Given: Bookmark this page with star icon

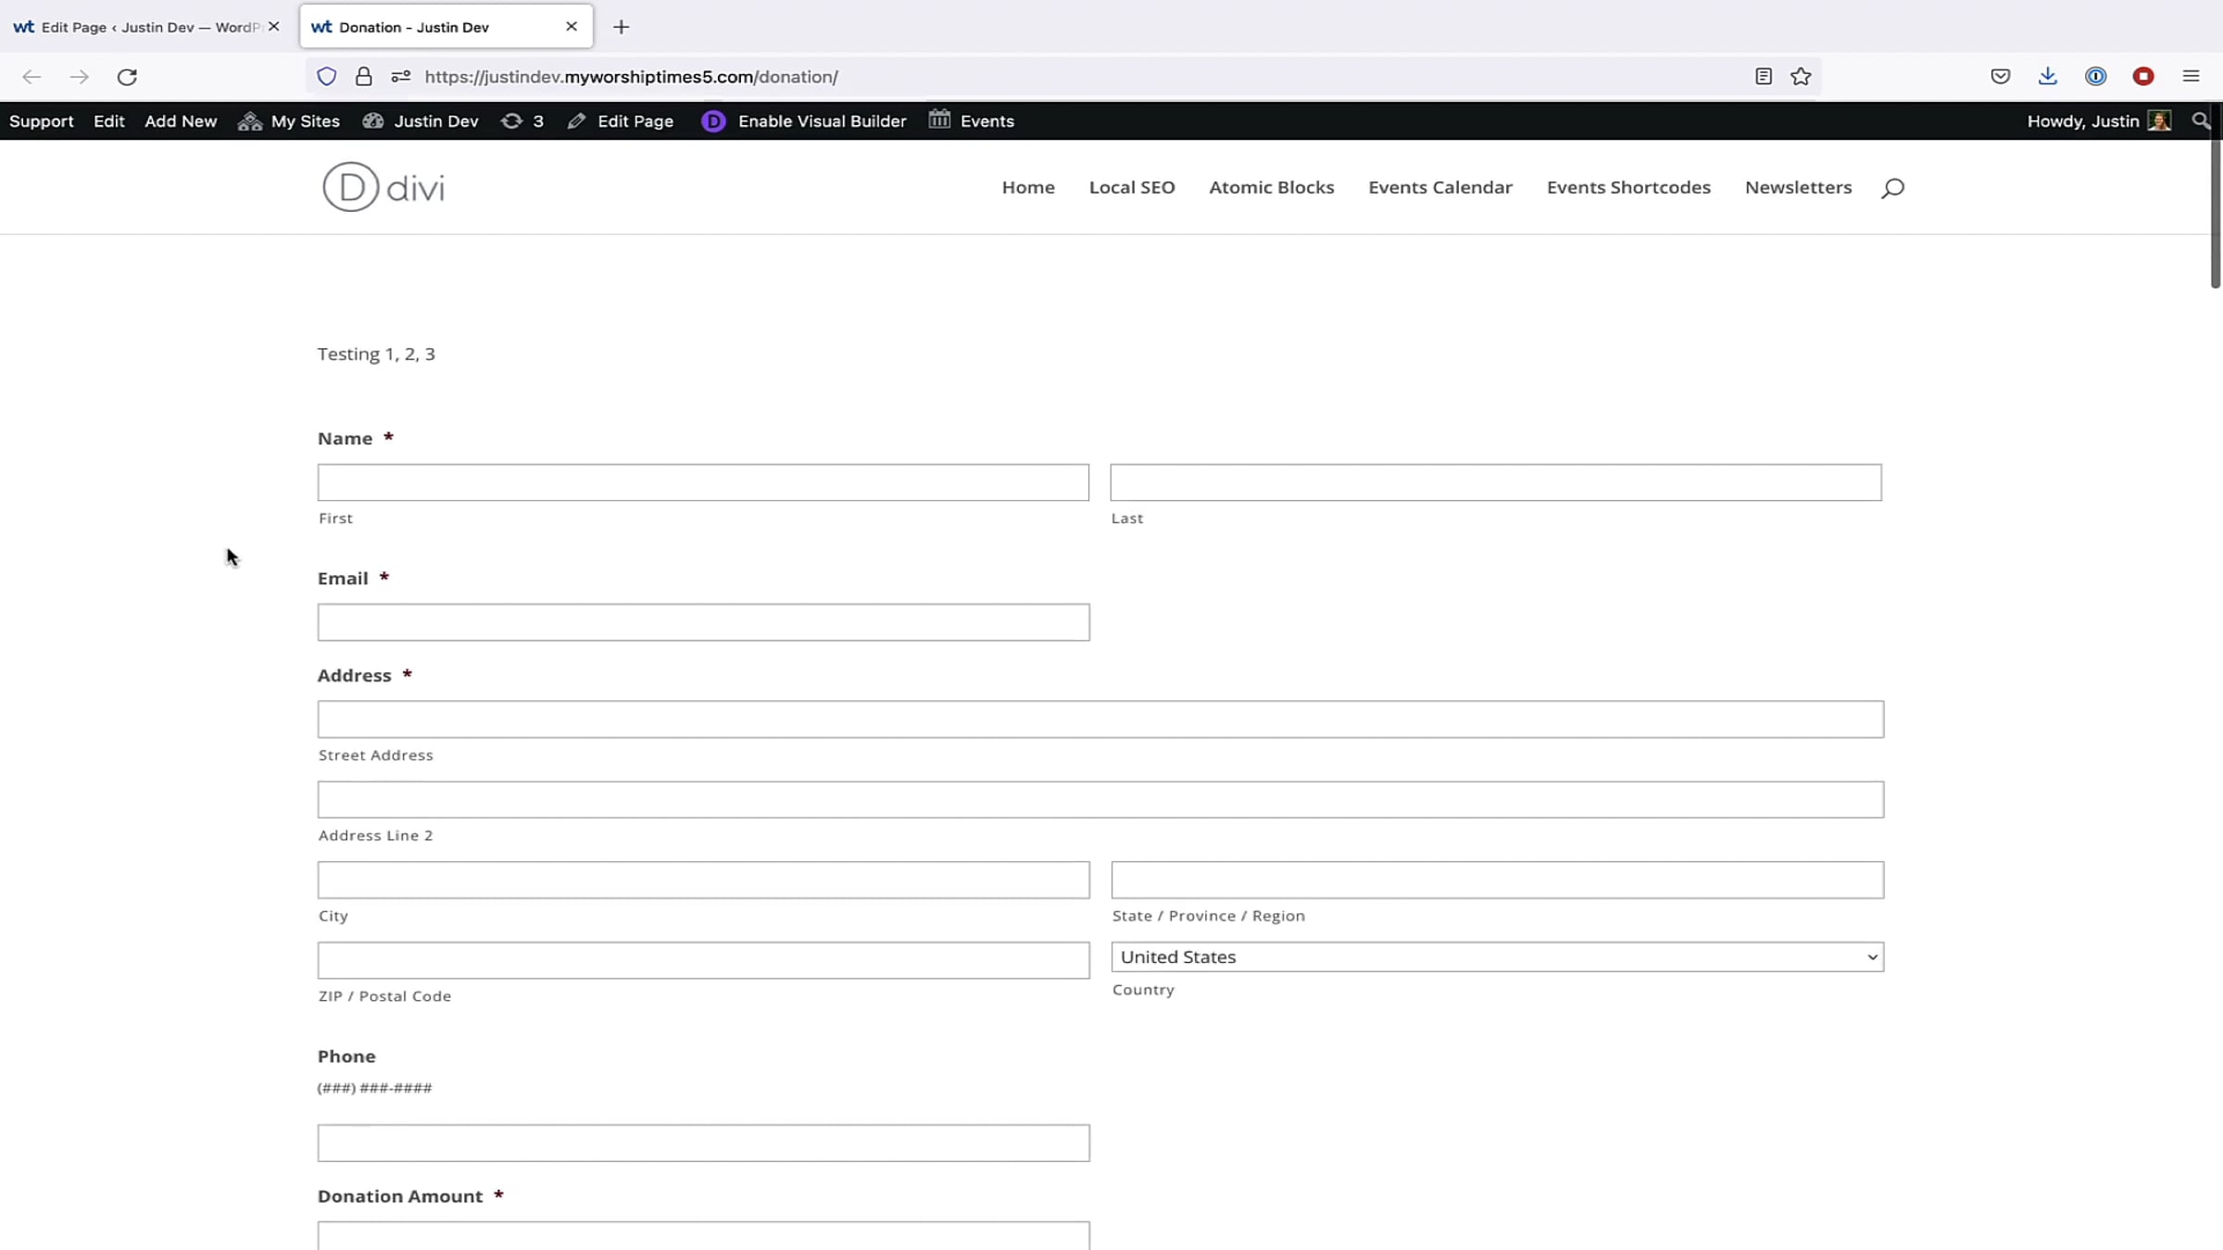Looking at the screenshot, I should (1800, 77).
